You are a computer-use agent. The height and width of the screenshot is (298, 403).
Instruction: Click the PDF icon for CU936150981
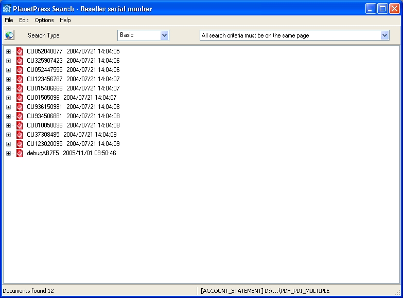click(20, 107)
